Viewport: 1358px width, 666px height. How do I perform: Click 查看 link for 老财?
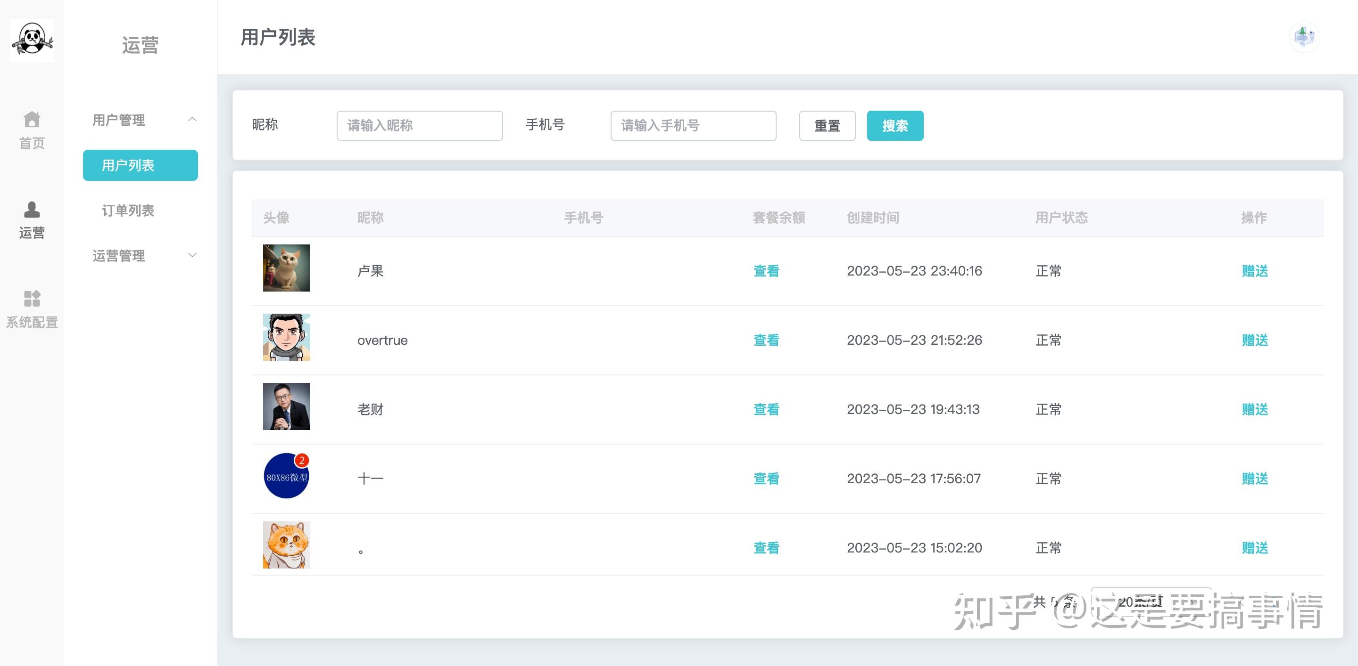pyautogui.click(x=766, y=410)
